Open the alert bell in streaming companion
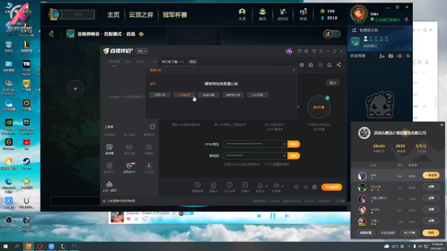 (x=329, y=65)
